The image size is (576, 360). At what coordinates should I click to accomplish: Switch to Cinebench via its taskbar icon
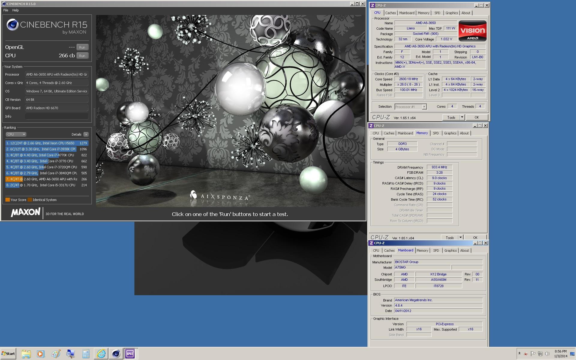[115, 354]
